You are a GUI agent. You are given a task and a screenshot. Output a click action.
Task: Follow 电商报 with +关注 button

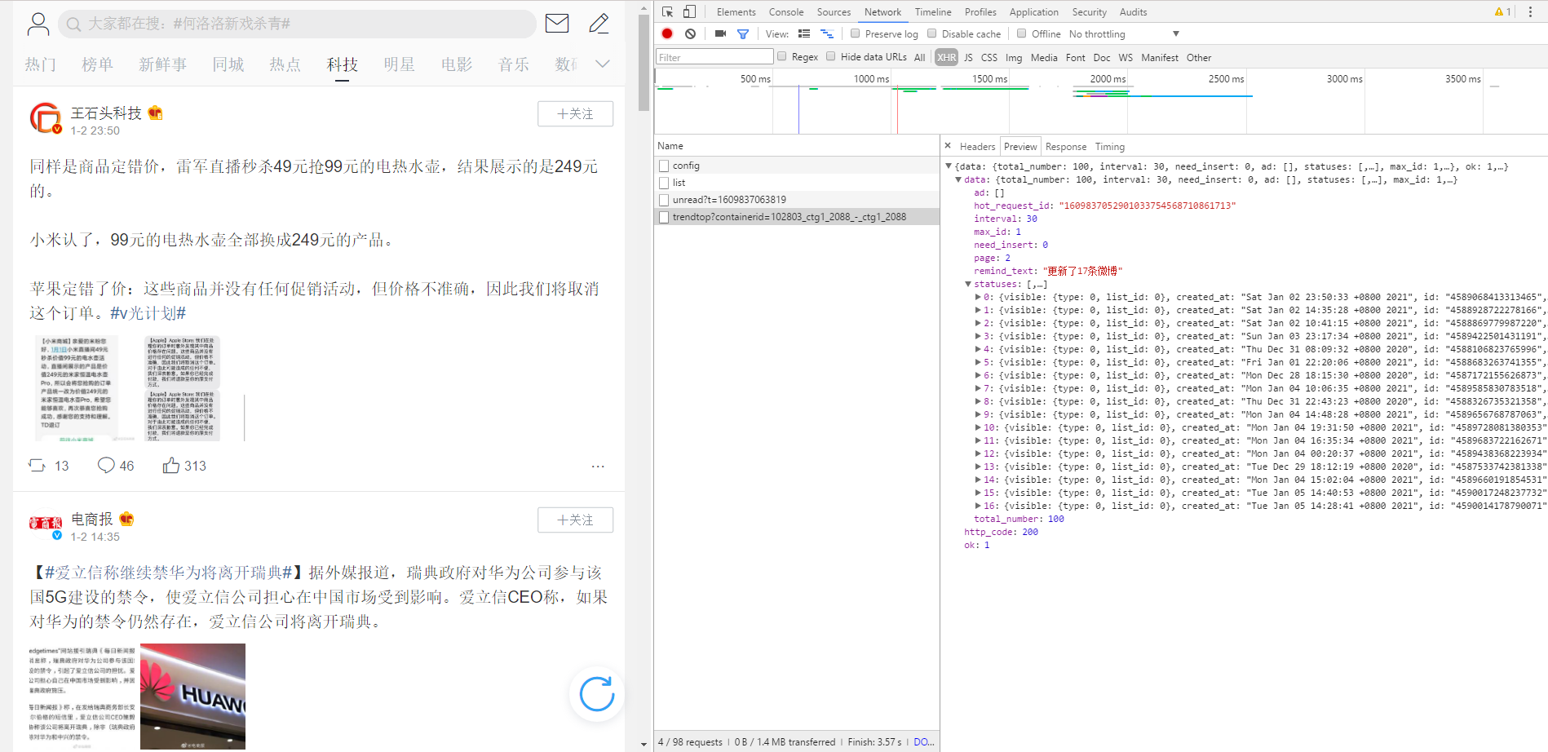pos(575,520)
